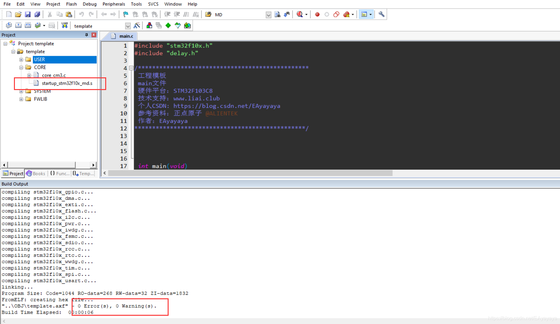560x324 pixels.
Task: Open the debug session icon dropdown arrow
Action: [x=306, y=15]
